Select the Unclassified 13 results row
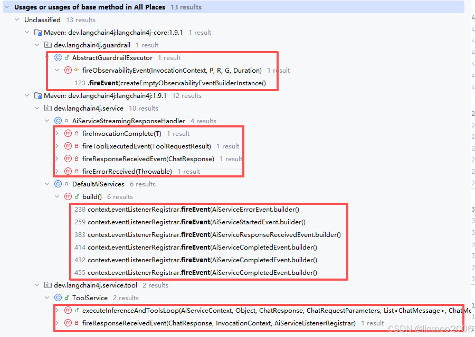Image resolution: width=475 pixels, height=337 pixels. click(60, 19)
